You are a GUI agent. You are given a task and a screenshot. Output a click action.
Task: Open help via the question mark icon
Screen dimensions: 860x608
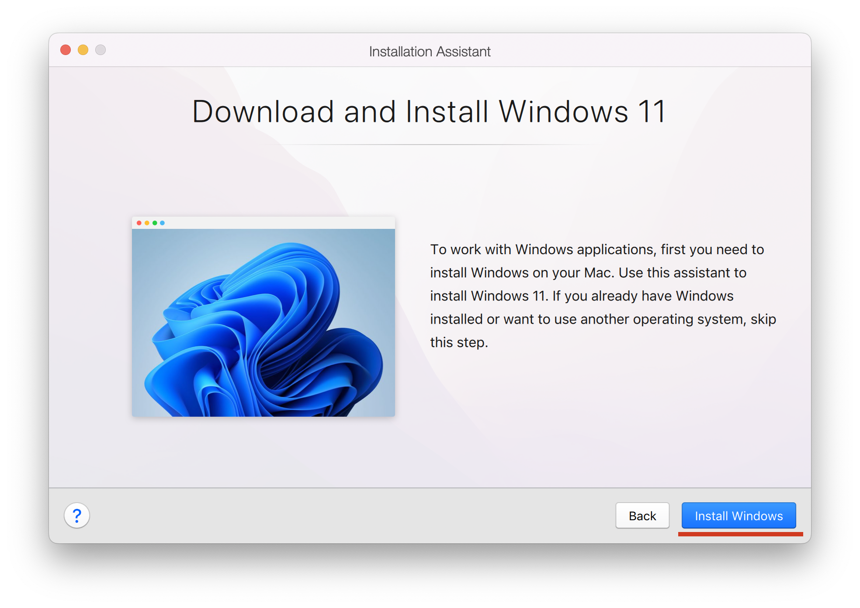coord(77,516)
